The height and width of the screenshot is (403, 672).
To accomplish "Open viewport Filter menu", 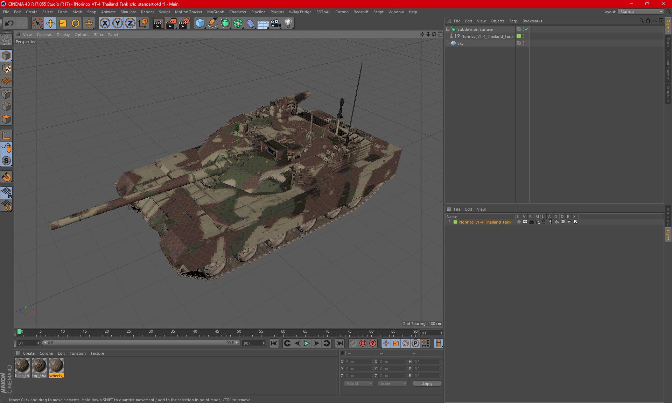I will [x=99, y=35].
